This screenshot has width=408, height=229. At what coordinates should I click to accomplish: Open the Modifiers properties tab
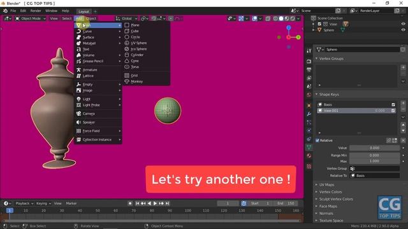pos(309,114)
